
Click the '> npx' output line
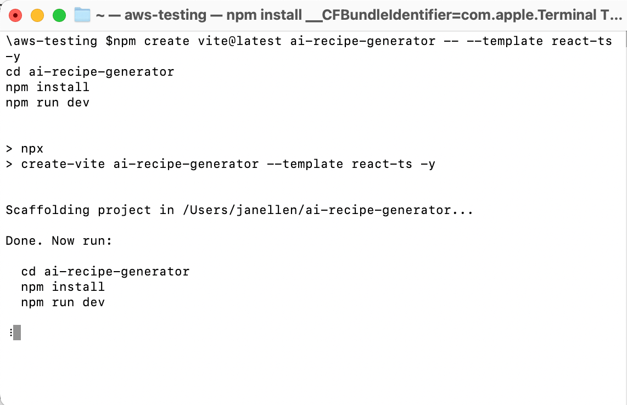pos(24,149)
